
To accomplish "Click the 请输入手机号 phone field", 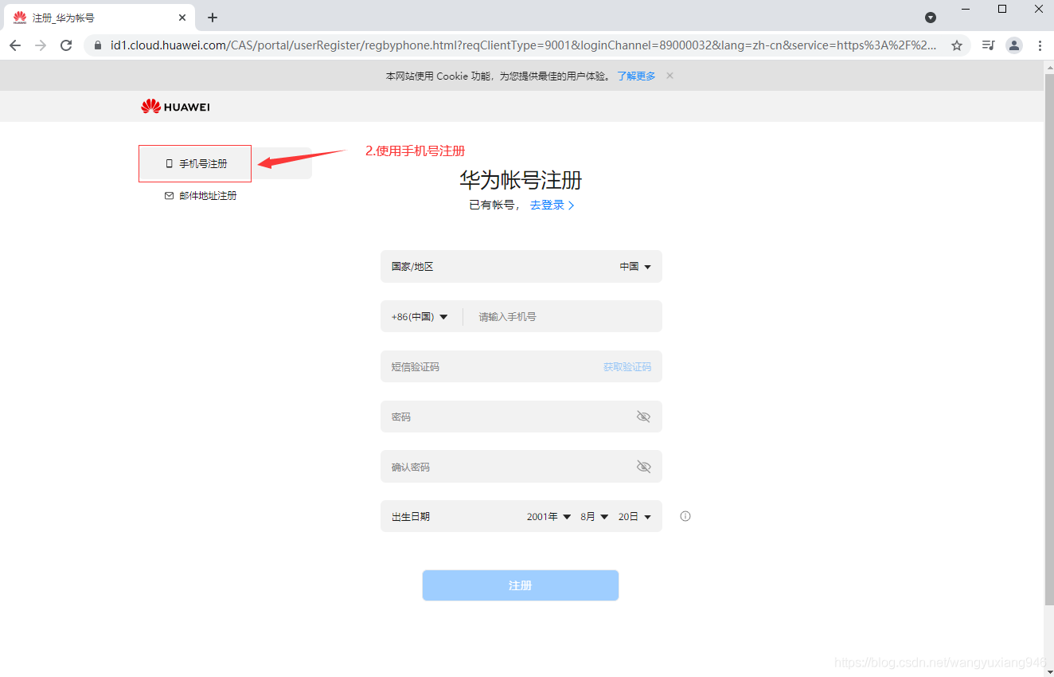I will tap(562, 317).
